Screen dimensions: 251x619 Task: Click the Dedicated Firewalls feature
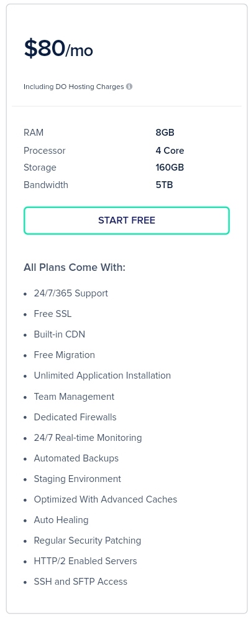click(75, 417)
